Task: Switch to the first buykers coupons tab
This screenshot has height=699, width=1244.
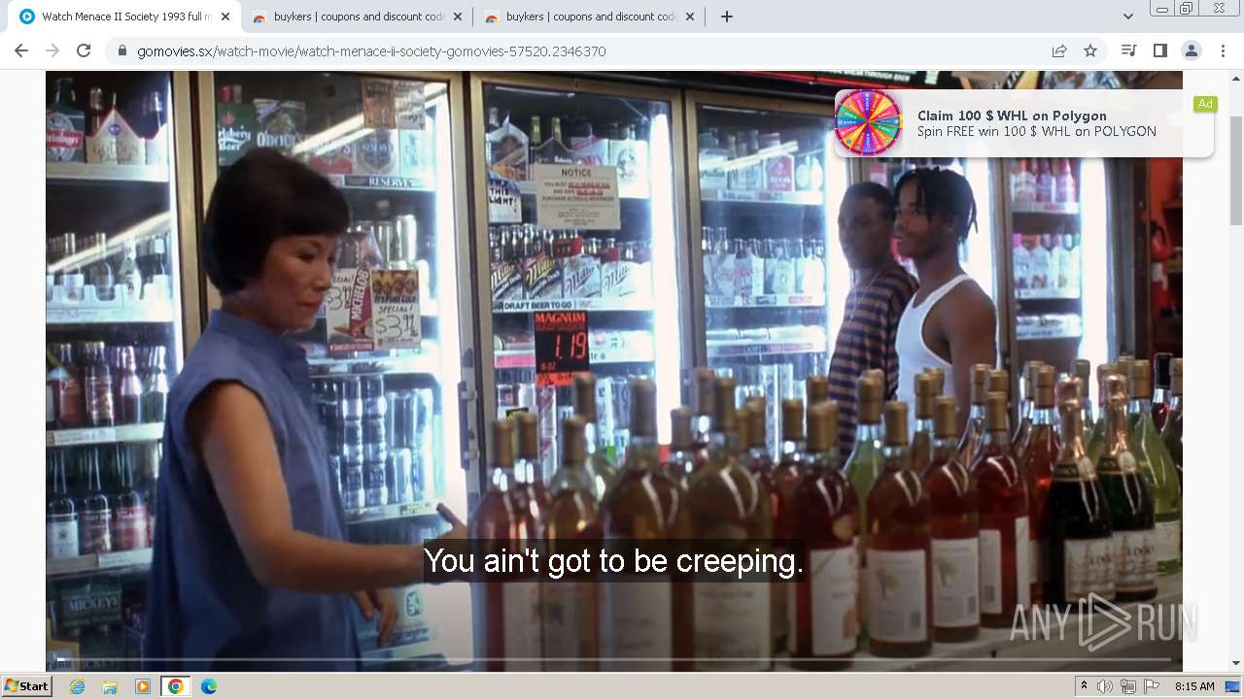Action: [x=357, y=17]
